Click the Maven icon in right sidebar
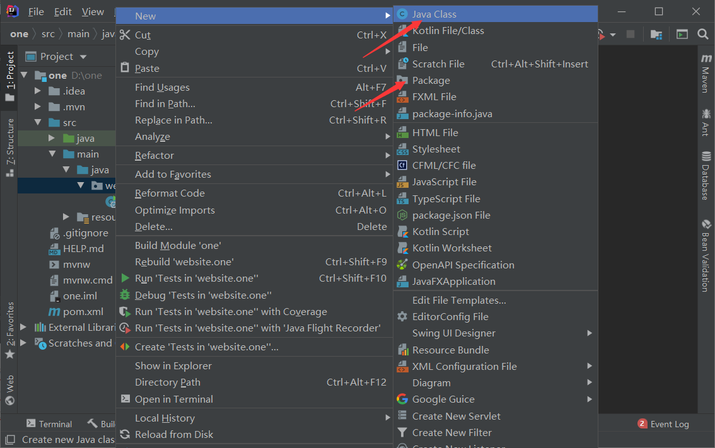Screen dimensions: 715x448 click(x=706, y=59)
